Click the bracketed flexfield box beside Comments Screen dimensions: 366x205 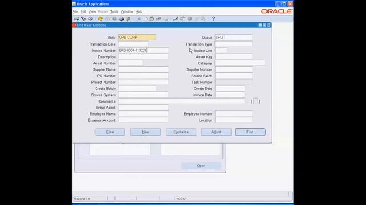pos(256,101)
